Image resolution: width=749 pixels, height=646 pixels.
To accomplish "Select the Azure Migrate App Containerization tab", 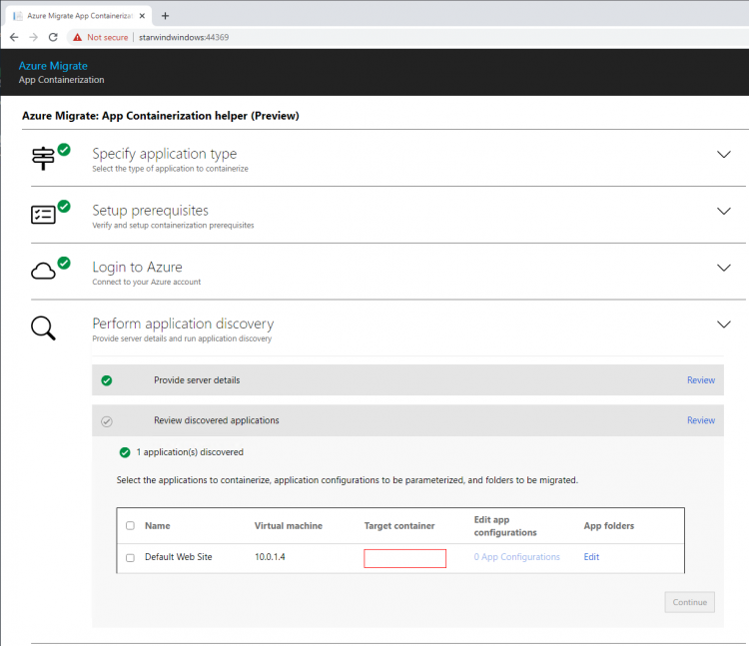I will [79, 16].
